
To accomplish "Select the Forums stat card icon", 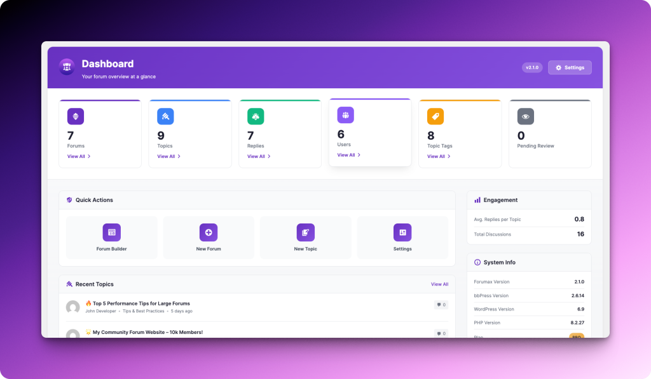I will [76, 116].
